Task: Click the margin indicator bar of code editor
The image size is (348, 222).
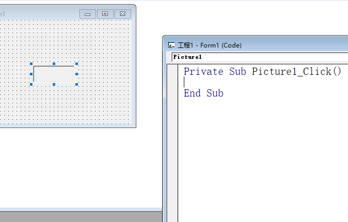Action: [x=172, y=129]
